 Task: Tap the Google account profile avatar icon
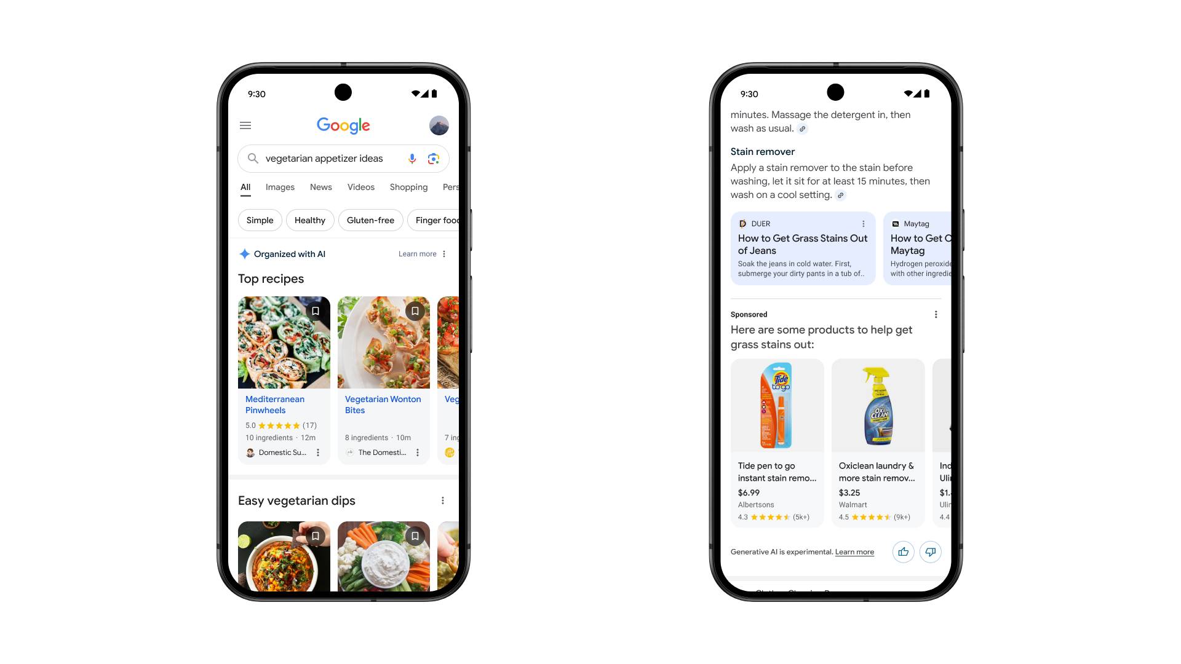[x=439, y=125]
